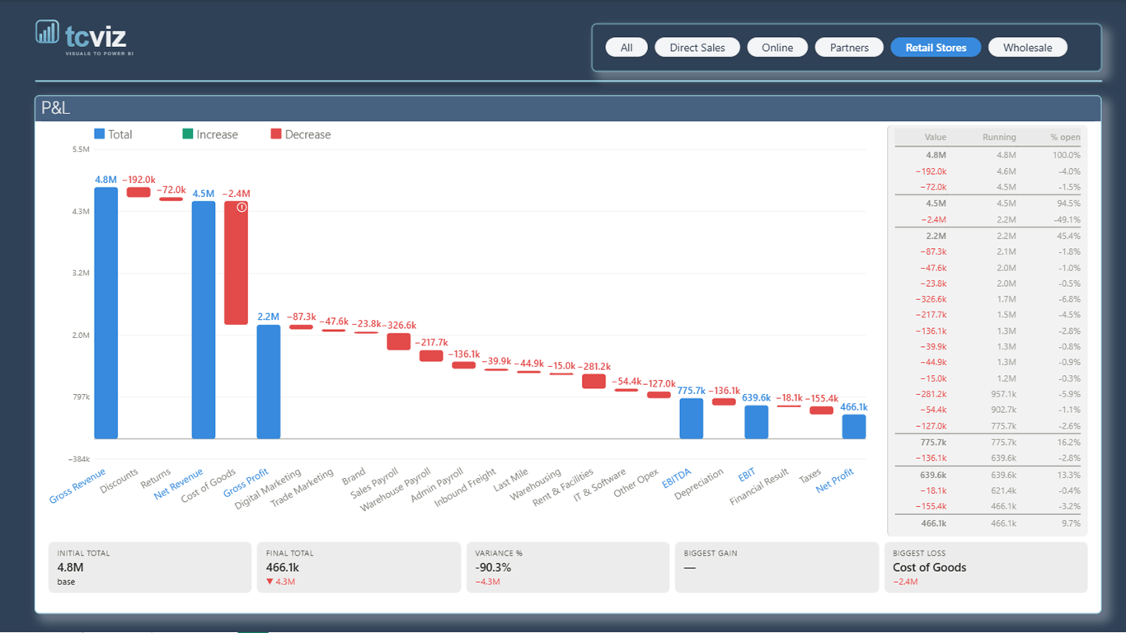Click the Rent & Facilities decrease bar

pos(593,382)
